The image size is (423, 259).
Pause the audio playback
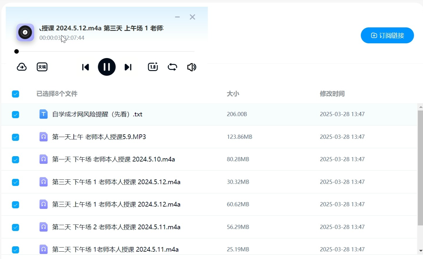107,67
